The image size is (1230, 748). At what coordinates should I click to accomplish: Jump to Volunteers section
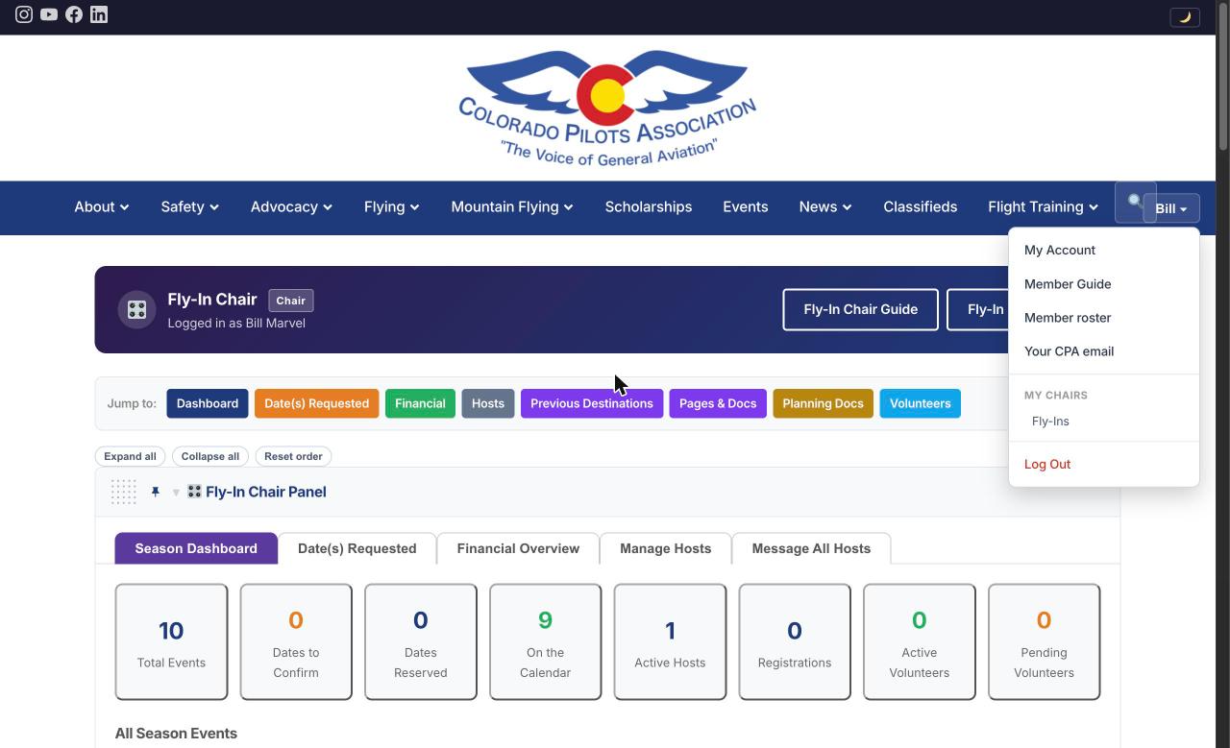(921, 403)
